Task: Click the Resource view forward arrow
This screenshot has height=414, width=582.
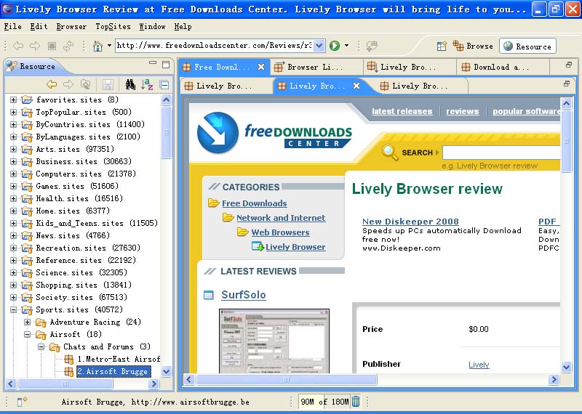Action: pyautogui.click(x=68, y=84)
